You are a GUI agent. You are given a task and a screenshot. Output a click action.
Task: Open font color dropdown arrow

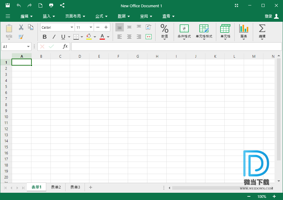pos(108,37)
